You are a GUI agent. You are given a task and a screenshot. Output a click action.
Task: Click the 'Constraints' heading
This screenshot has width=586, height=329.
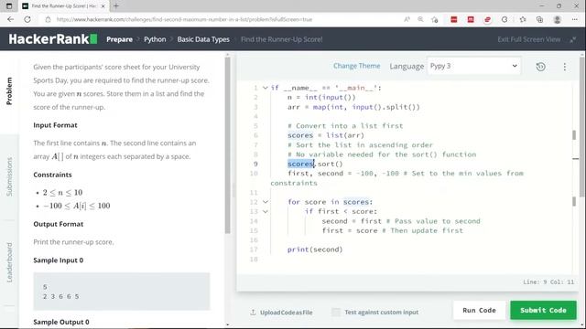pos(52,175)
